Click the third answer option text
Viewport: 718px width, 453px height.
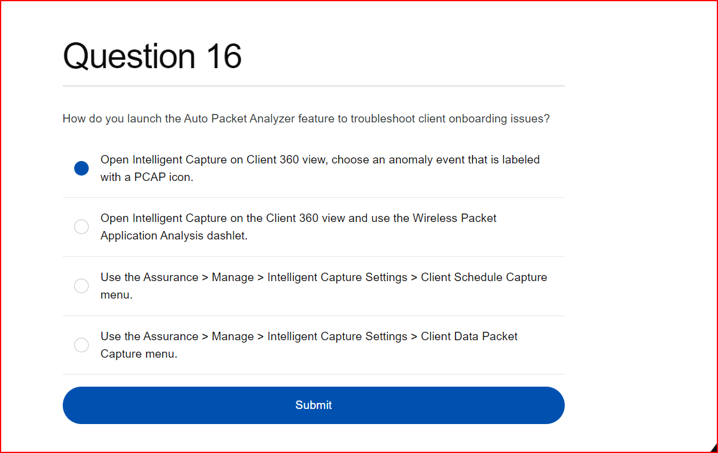[x=324, y=286]
